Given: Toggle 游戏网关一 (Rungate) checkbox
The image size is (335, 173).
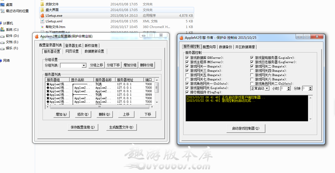Looking at the screenshot, I should tap(187, 66).
